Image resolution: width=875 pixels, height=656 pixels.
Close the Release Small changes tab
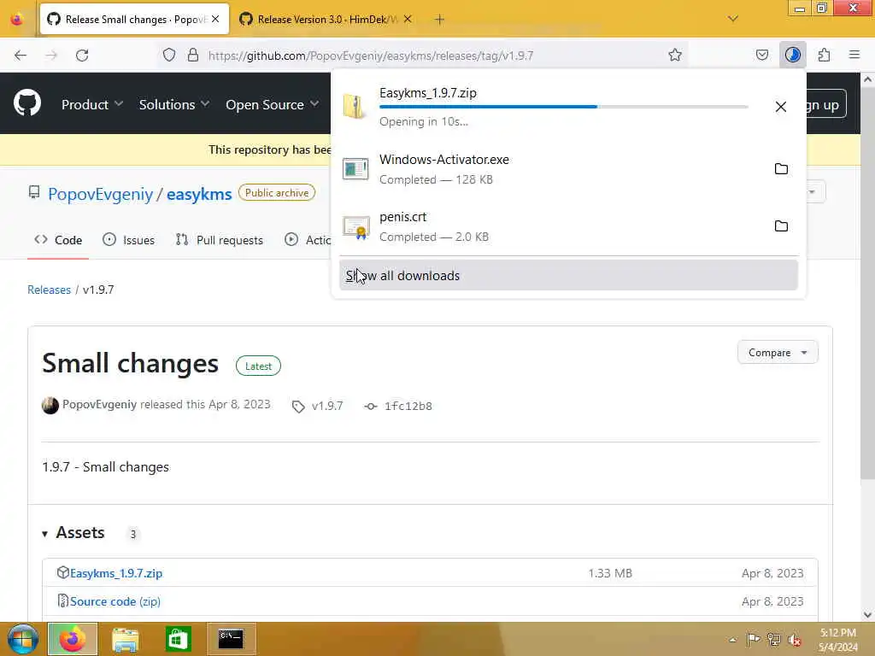tap(215, 19)
